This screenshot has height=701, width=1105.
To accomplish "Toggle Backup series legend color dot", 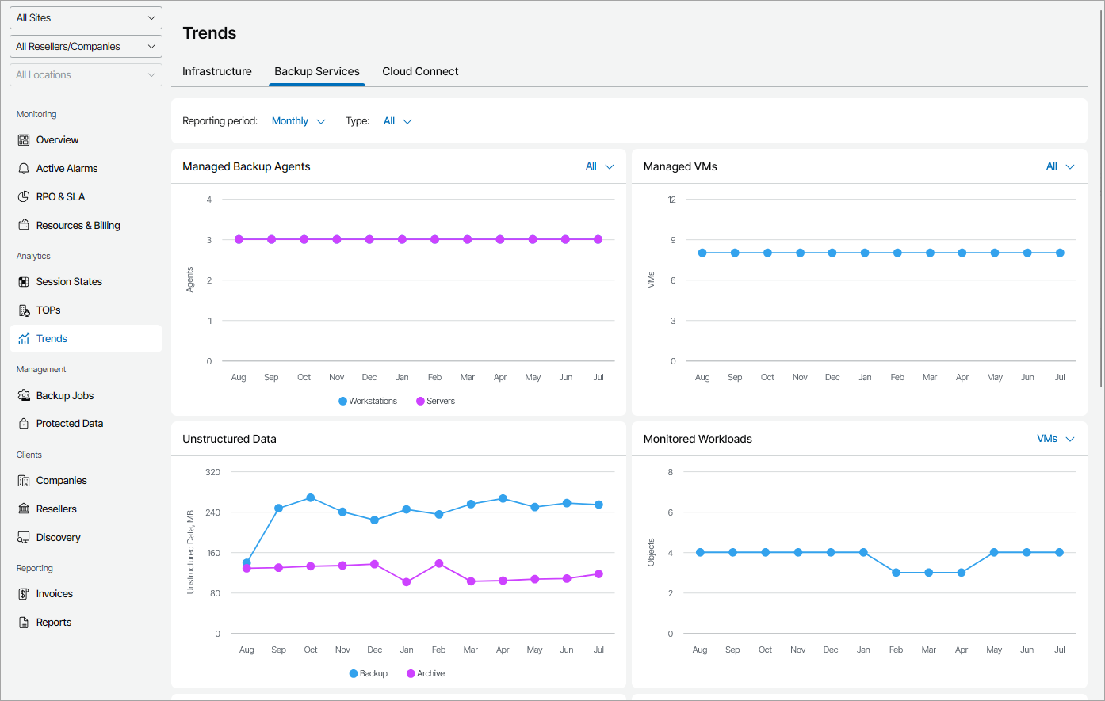I will pyautogui.click(x=354, y=674).
